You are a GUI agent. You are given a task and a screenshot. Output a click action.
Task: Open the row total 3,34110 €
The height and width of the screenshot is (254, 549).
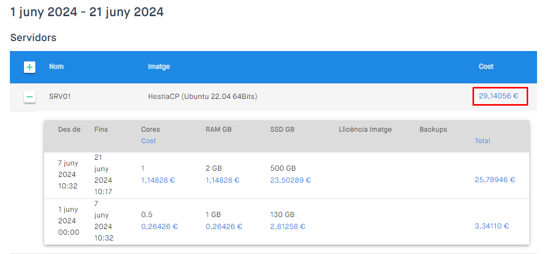click(492, 226)
